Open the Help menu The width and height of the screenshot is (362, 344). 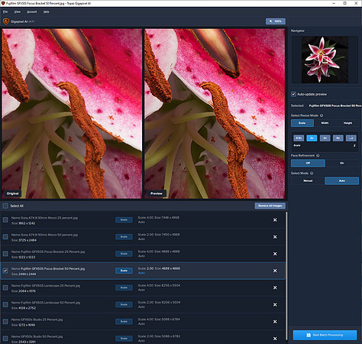coord(46,11)
